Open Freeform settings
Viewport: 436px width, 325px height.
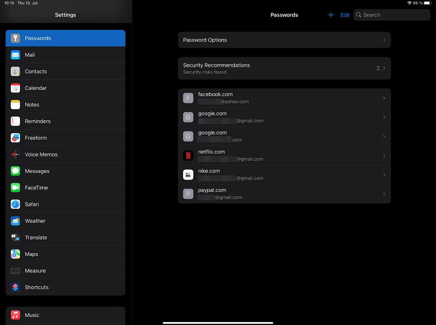point(65,138)
